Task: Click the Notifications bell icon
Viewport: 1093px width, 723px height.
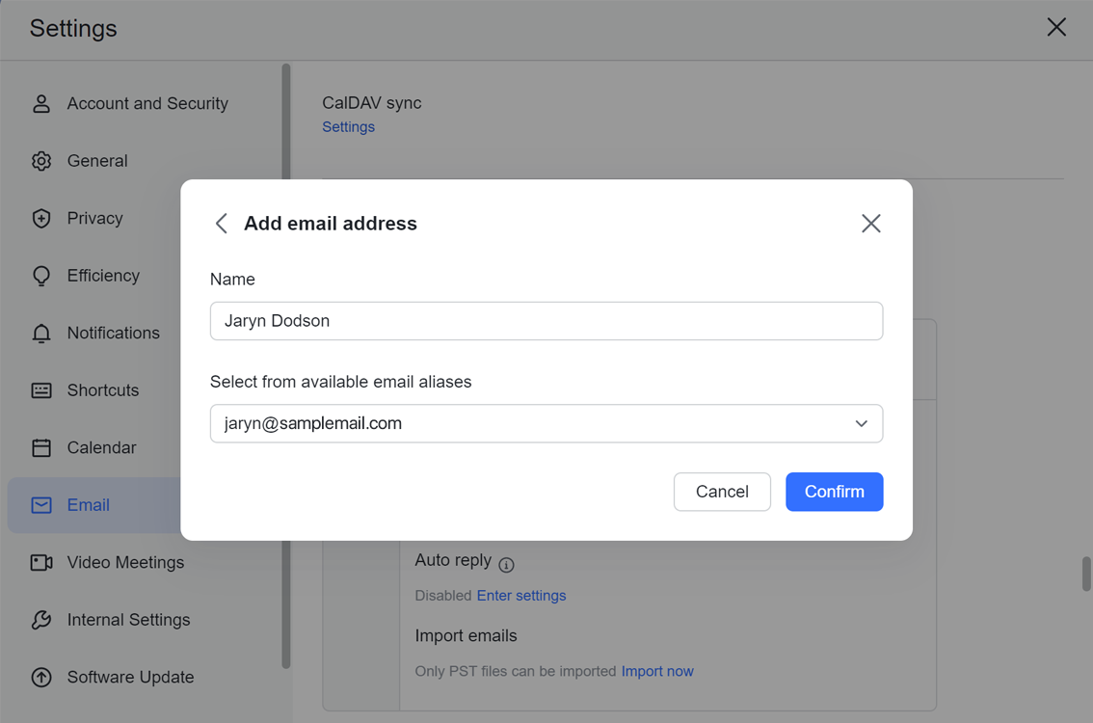Action: [41, 334]
